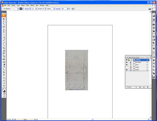
Task: Select the Gradient tool
Action: click(x=4, y=64)
